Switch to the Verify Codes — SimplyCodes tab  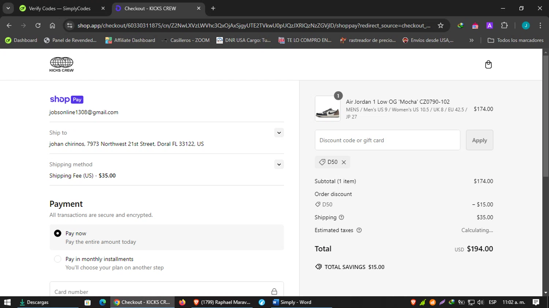[x=62, y=8]
